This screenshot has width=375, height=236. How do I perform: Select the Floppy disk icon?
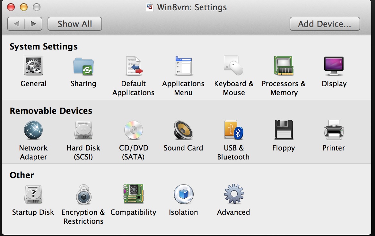coord(284,130)
